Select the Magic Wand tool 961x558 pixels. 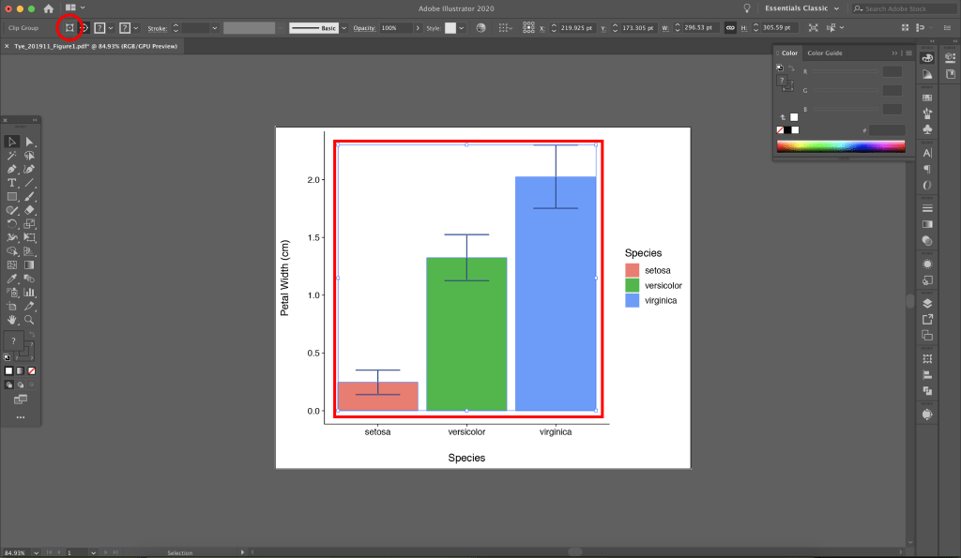point(12,156)
